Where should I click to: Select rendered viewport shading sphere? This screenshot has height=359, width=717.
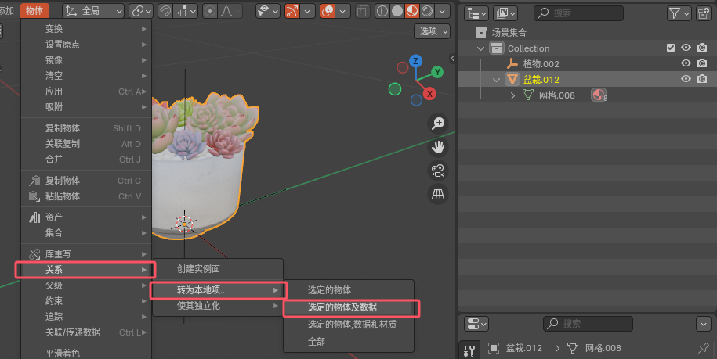tap(427, 11)
